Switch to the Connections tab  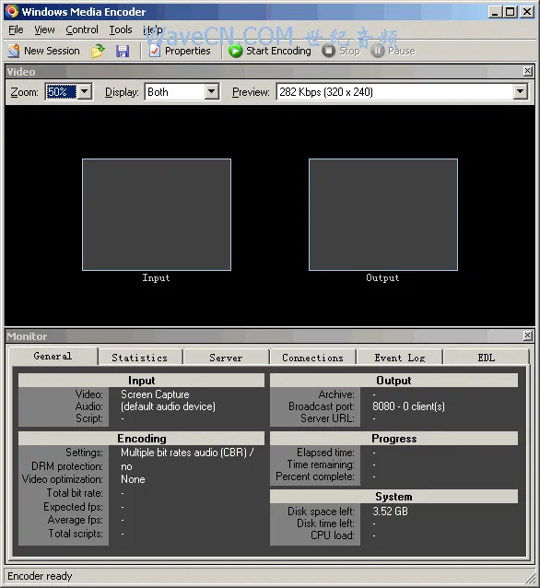312,358
